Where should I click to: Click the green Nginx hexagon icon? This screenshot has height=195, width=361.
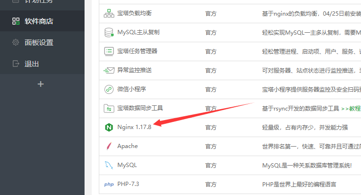coord(109,127)
